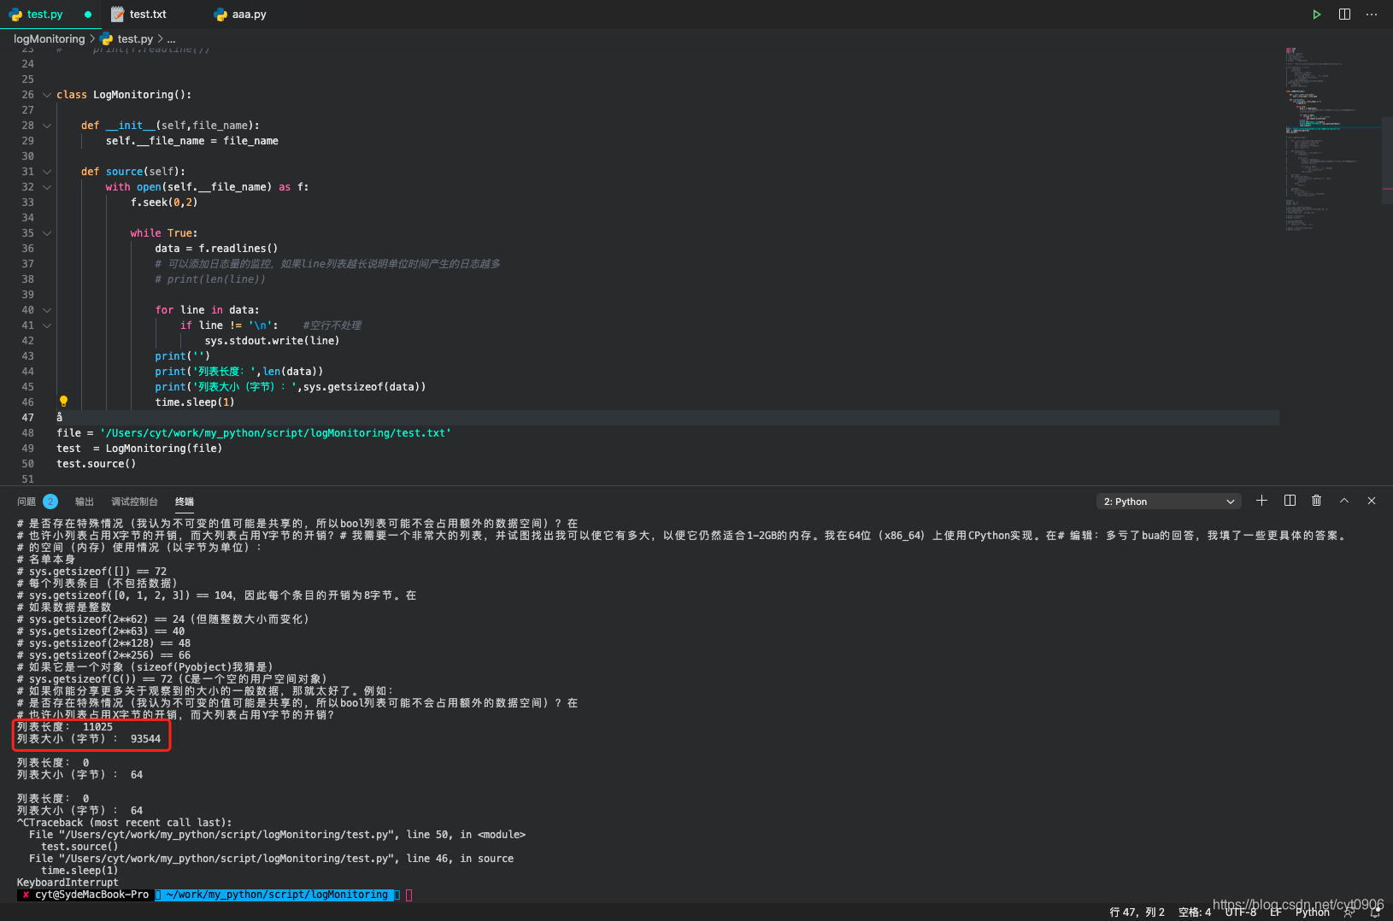Click the problems count badge '2'
The width and height of the screenshot is (1393, 921).
(50, 502)
